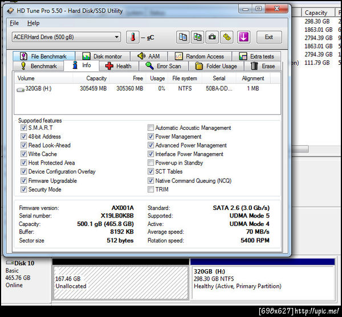
Task: Toggle the Firmware Upgradable checkbox
Action: [x=23, y=180]
